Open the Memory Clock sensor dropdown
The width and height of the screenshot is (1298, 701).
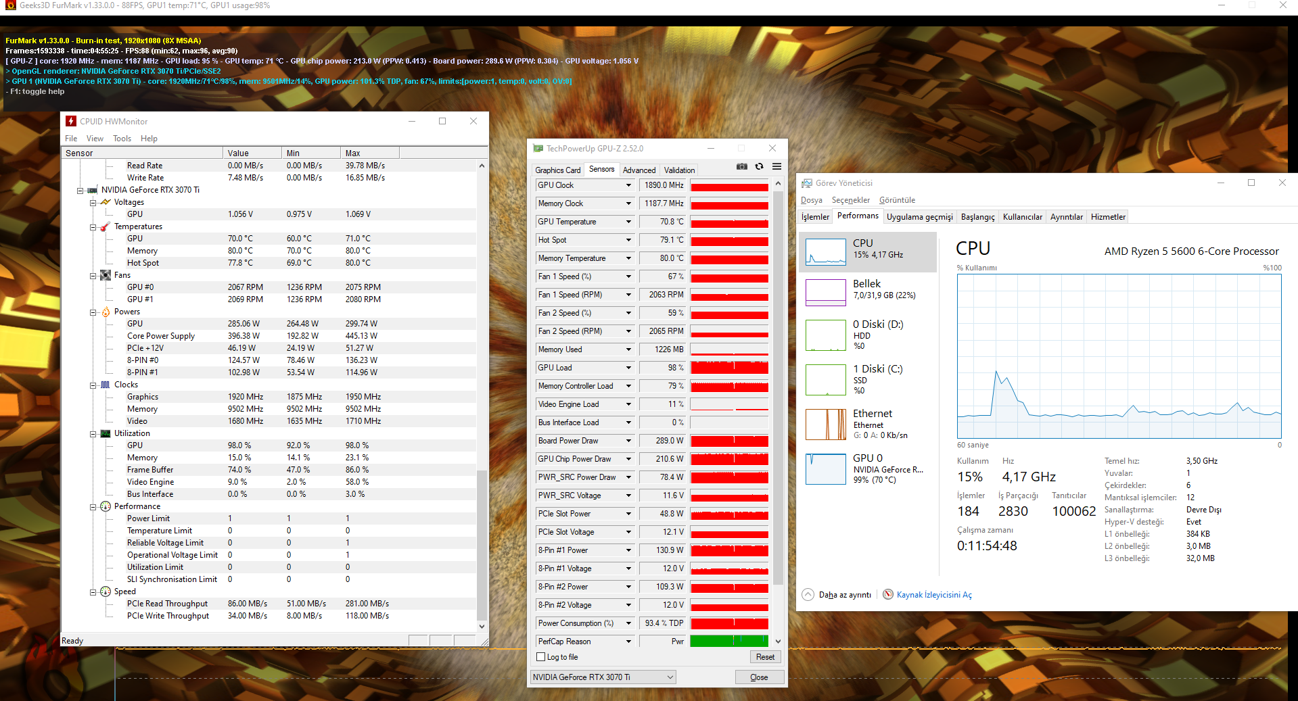click(x=628, y=203)
